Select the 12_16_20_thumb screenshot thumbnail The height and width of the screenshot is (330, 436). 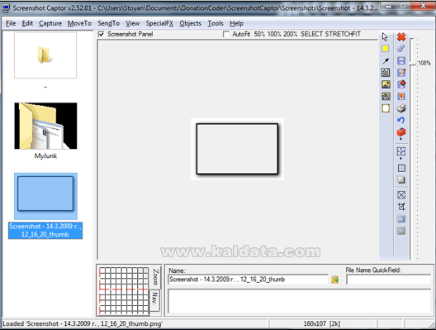tap(45, 196)
